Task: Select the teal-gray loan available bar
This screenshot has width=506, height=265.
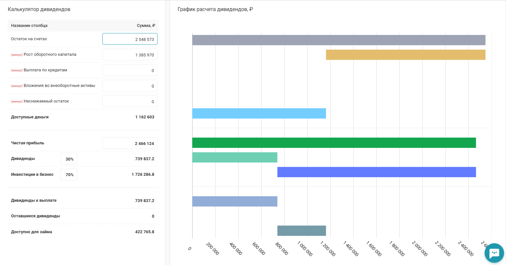Action: (x=301, y=231)
